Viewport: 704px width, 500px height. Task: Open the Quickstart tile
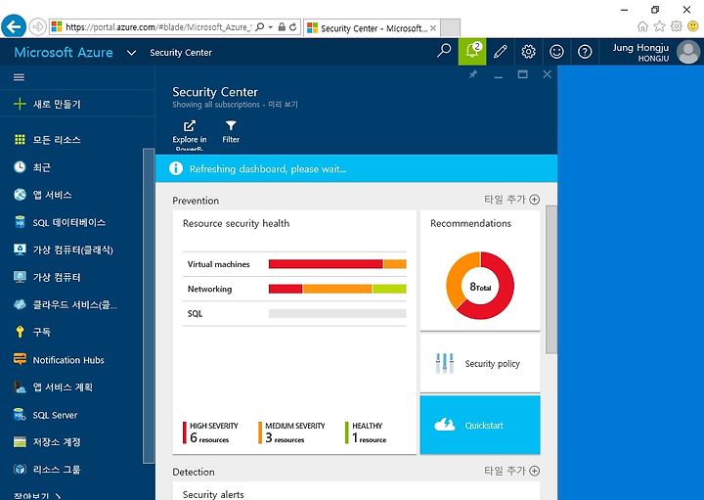click(480, 425)
